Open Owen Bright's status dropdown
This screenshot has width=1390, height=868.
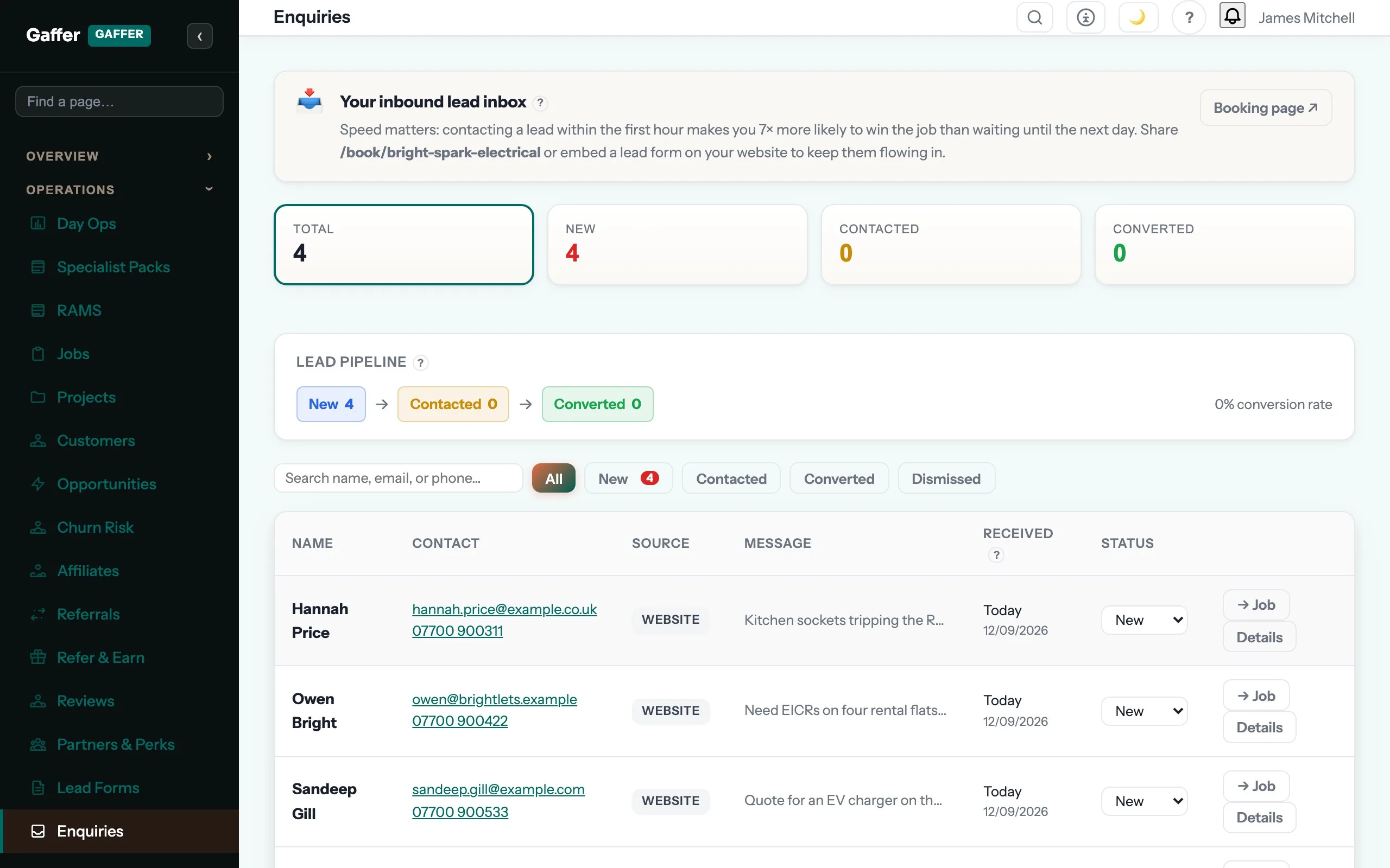[1144, 711]
